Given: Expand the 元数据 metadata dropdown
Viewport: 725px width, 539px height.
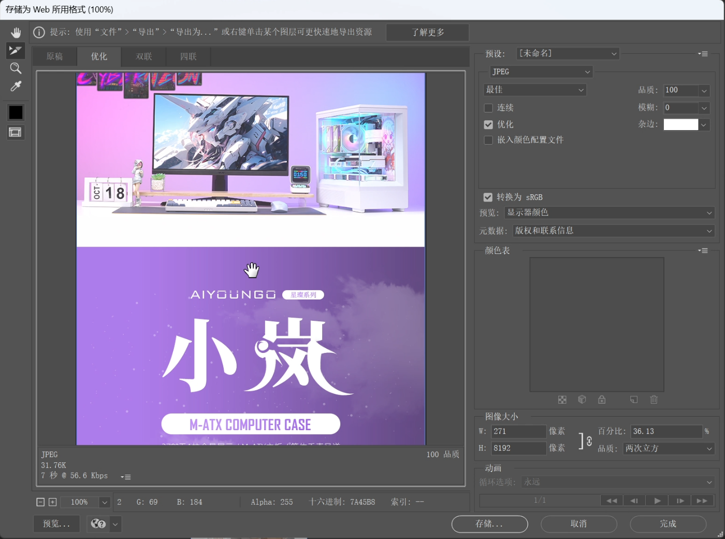Looking at the screenshot, I should (x=613, y=231).
